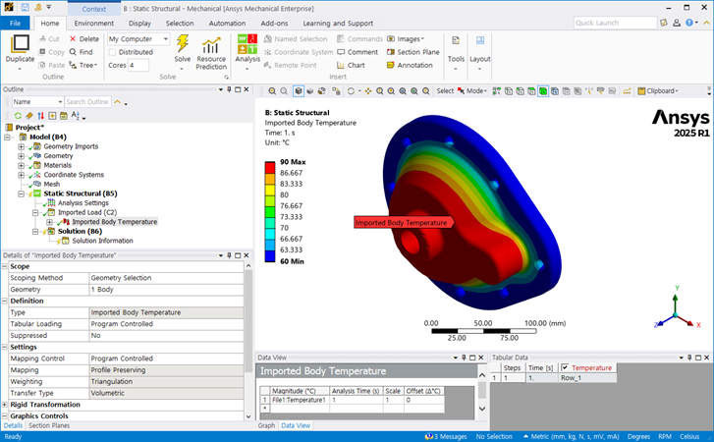Click the Delete red X icon
The image size is (714, 442).
coord(73,39)
